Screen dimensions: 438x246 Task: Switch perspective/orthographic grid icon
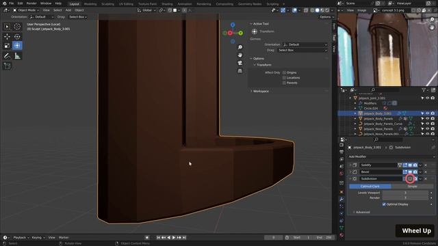tap(240, 71)
